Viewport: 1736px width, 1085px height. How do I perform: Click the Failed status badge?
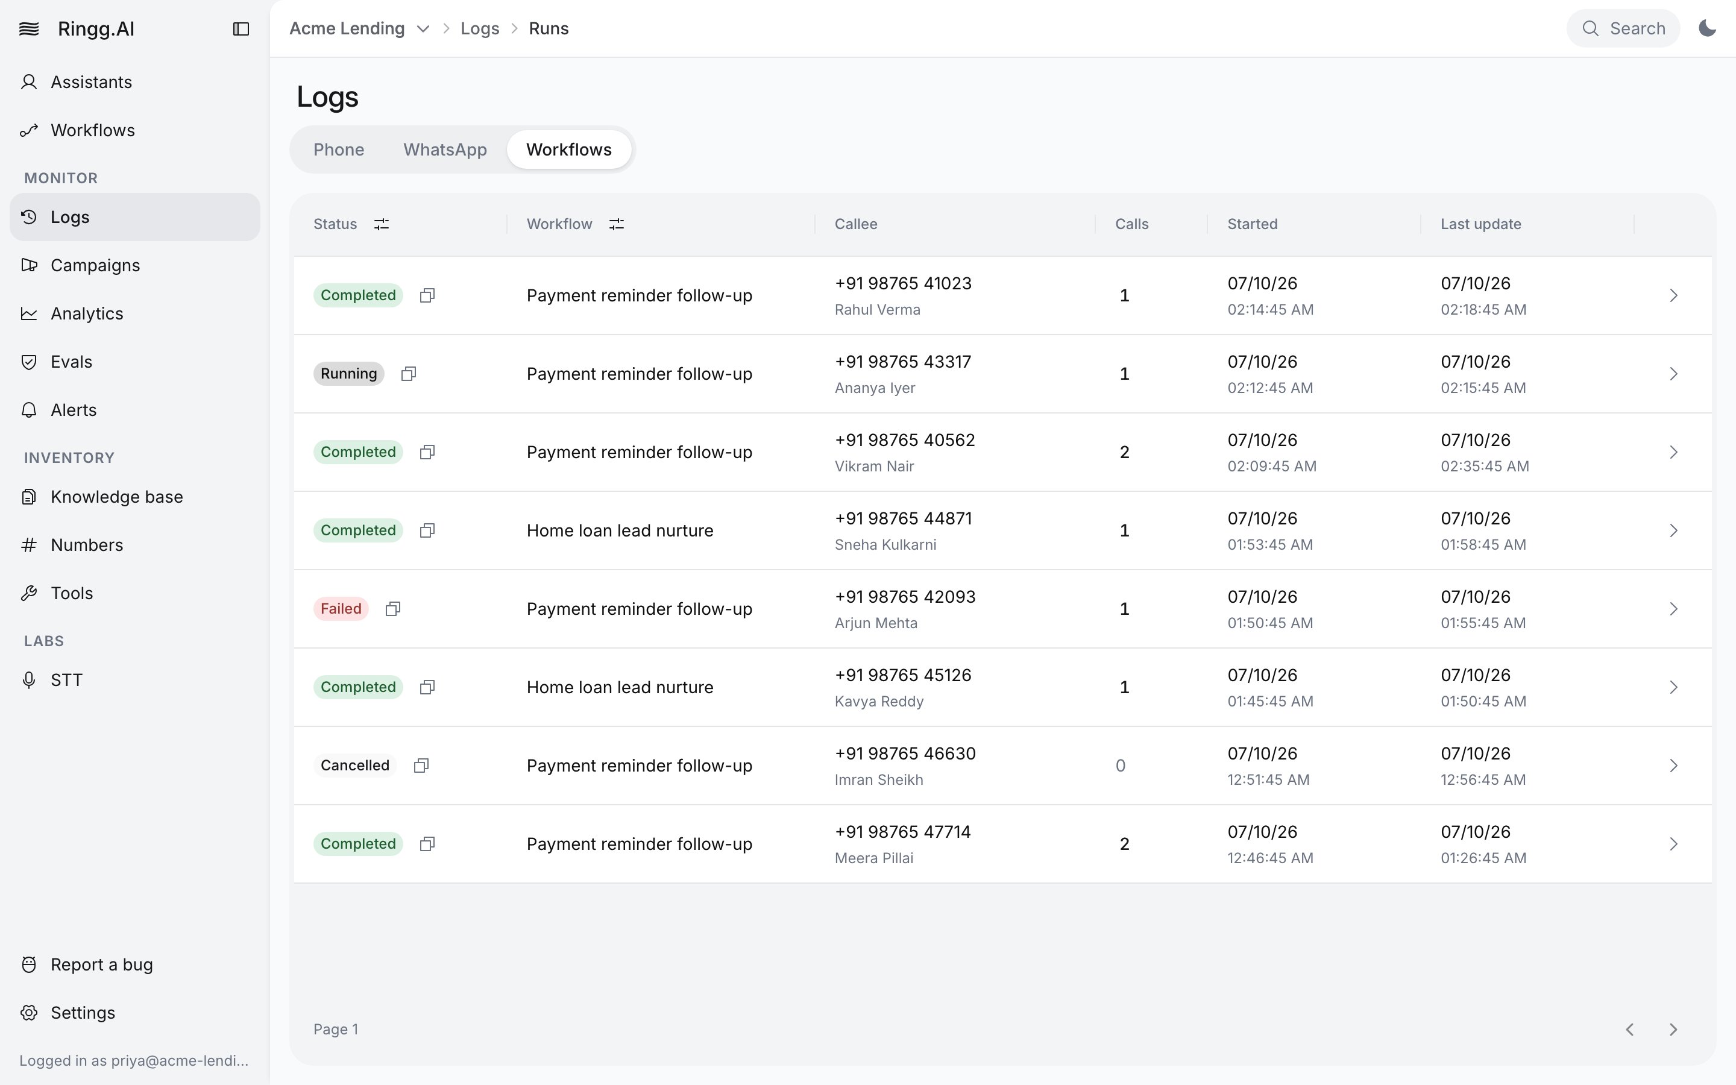point(341,609)
